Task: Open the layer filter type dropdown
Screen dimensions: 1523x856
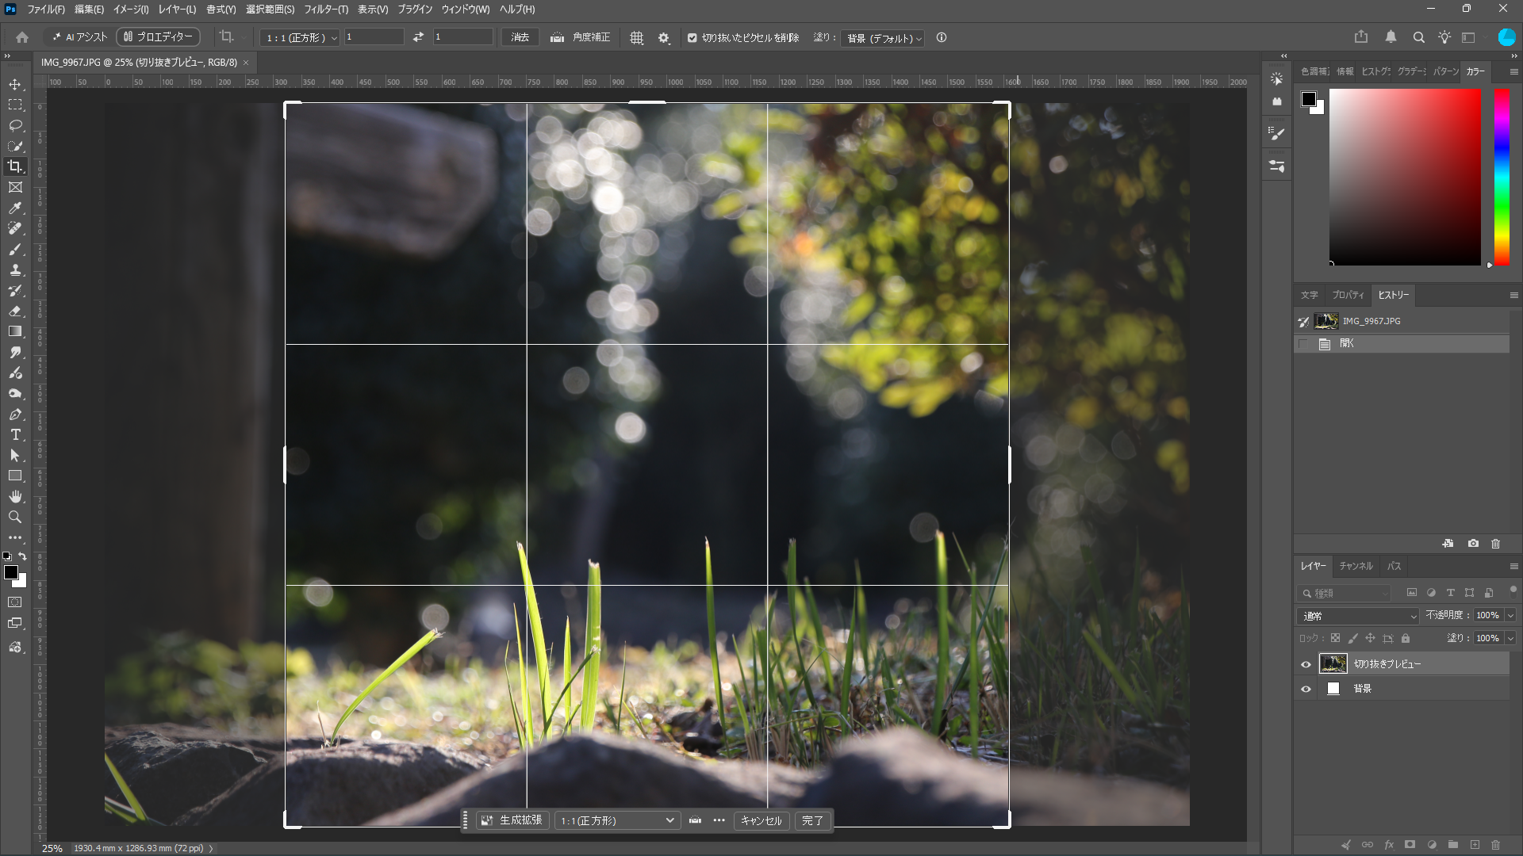Action: coord(1345,593)
